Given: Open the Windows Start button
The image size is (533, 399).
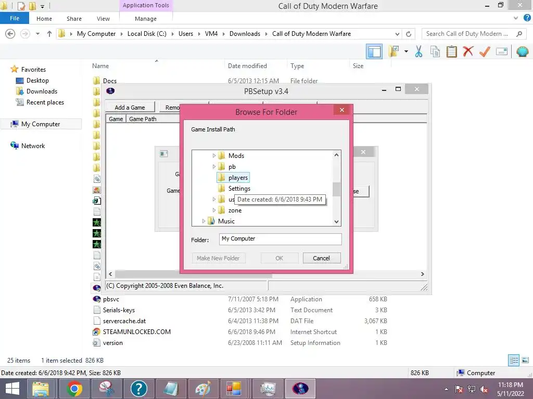Looking at the screenshot, I should 12,389.
